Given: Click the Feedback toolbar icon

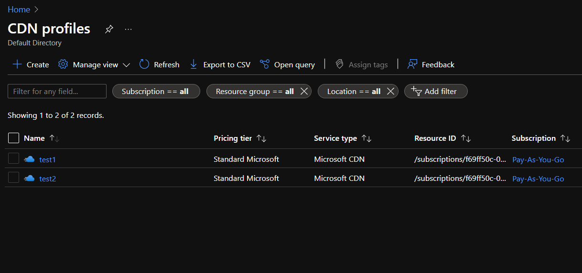Looking at the screenshot, I should click(412, 64).
